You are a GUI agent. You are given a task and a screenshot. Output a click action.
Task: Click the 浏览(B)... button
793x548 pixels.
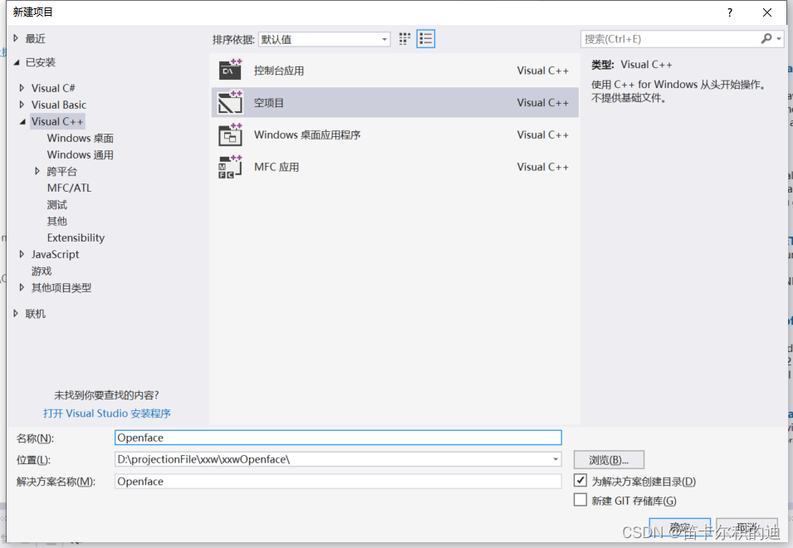pyautogui.click(x=609, y=459)
